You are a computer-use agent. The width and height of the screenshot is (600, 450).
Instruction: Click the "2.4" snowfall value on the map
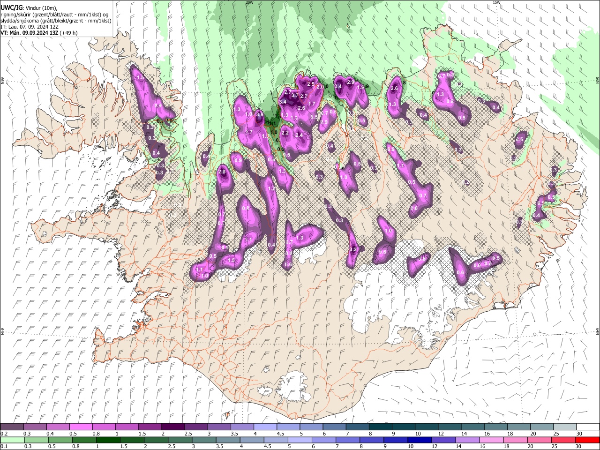pyautogui.click(x=299, y=135)
